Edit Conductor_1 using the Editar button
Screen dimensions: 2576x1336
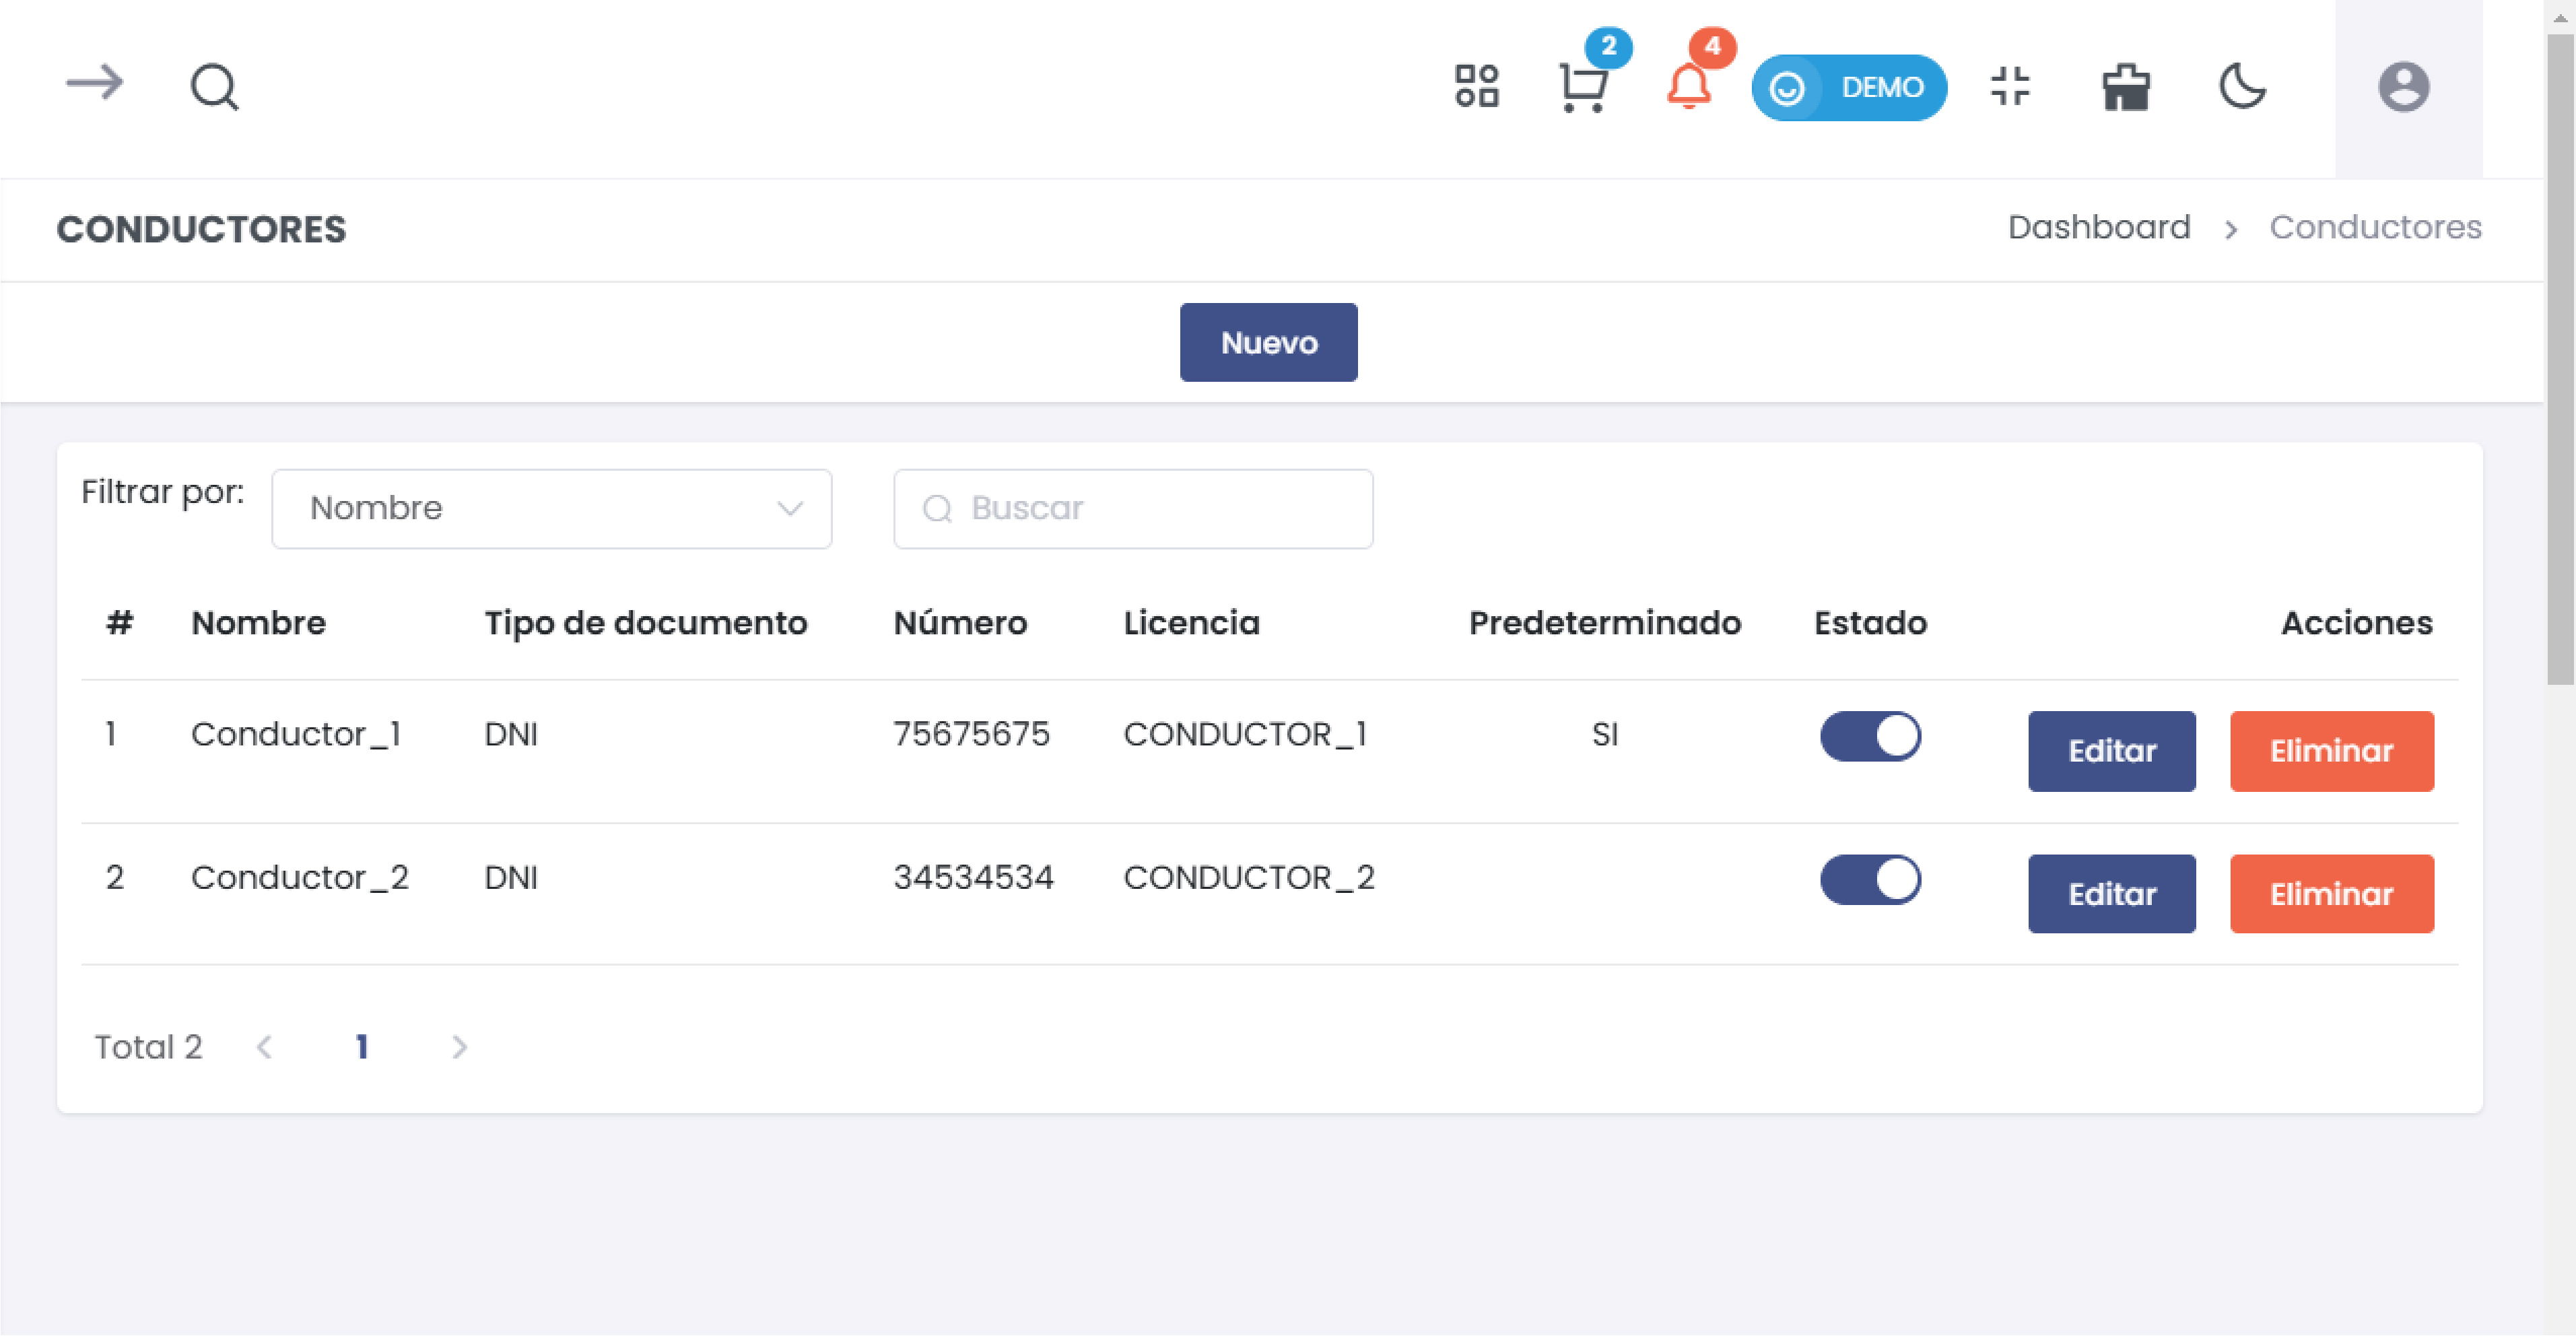tap(2111, 751)
